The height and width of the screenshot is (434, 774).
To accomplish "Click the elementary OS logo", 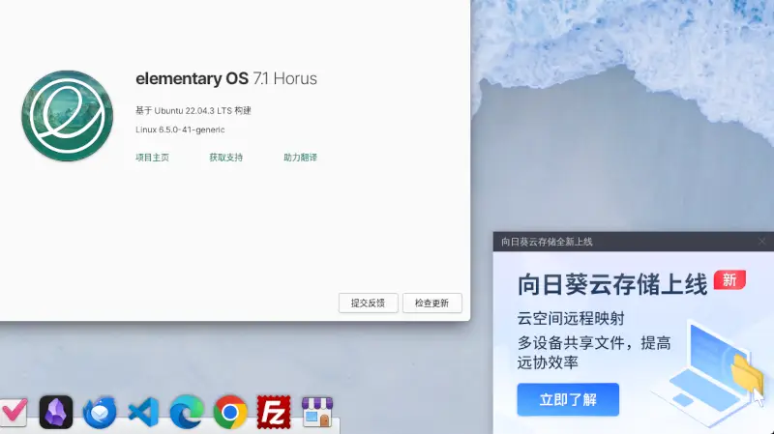I will click(x=67, y=116).
